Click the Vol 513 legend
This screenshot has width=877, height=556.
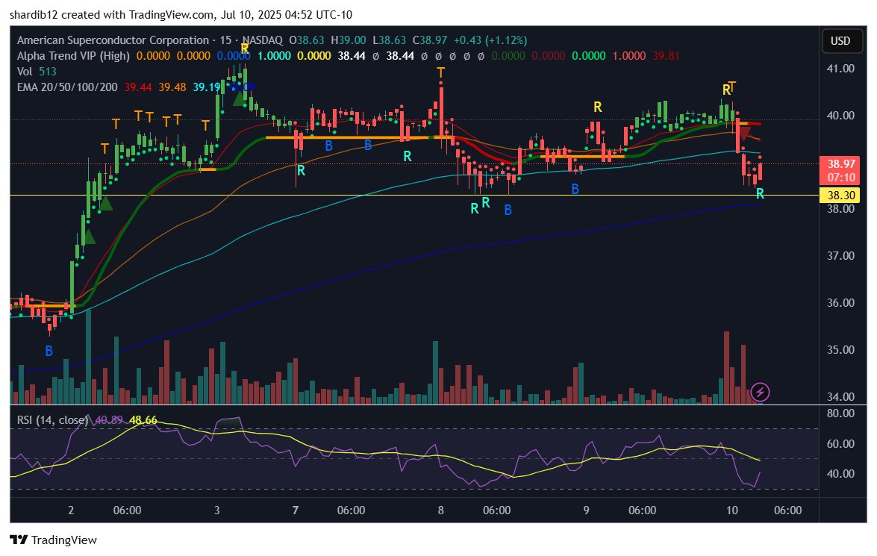click(37, 71)
